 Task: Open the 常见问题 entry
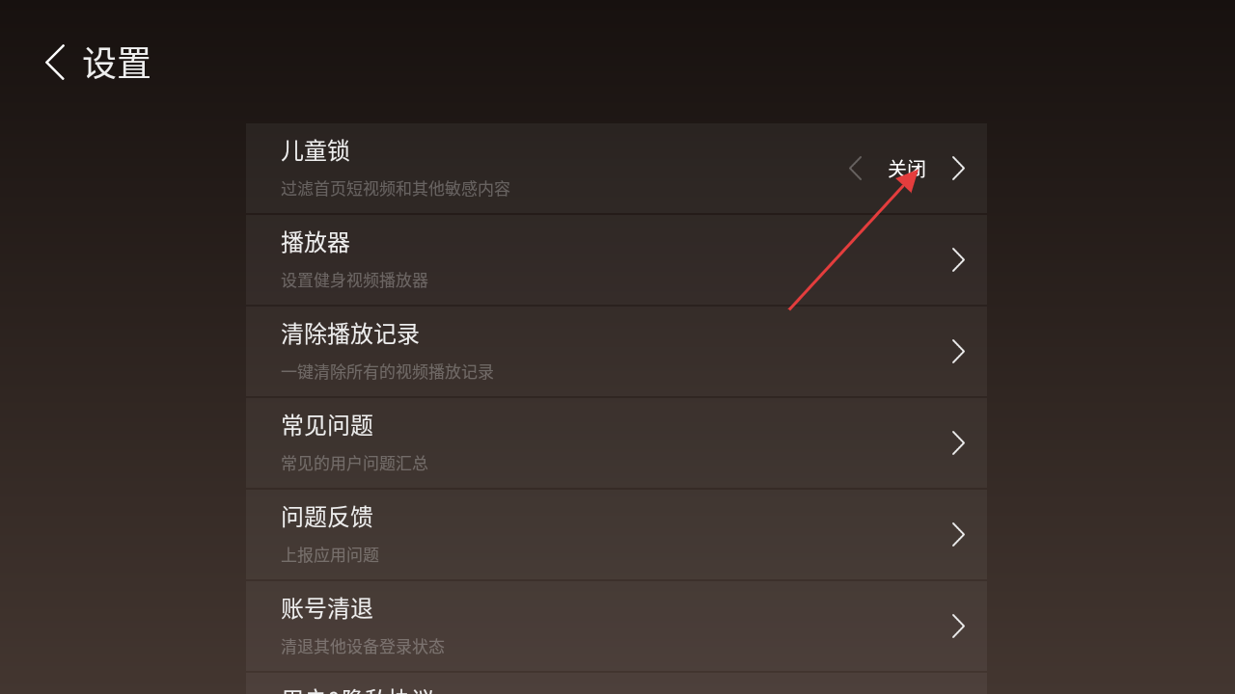(x=617, y=443)
